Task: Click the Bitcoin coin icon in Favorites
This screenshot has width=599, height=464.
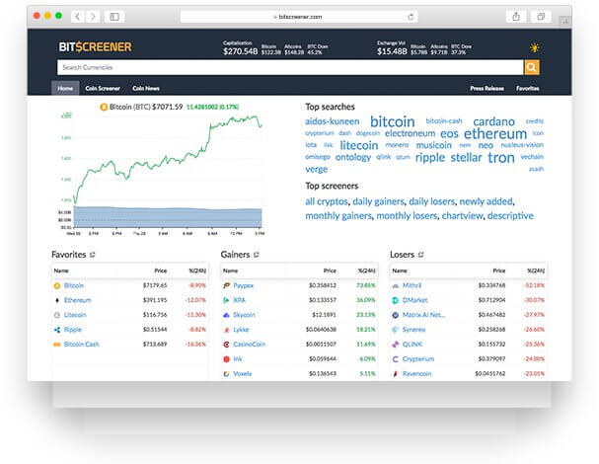Action: point(57,285)
